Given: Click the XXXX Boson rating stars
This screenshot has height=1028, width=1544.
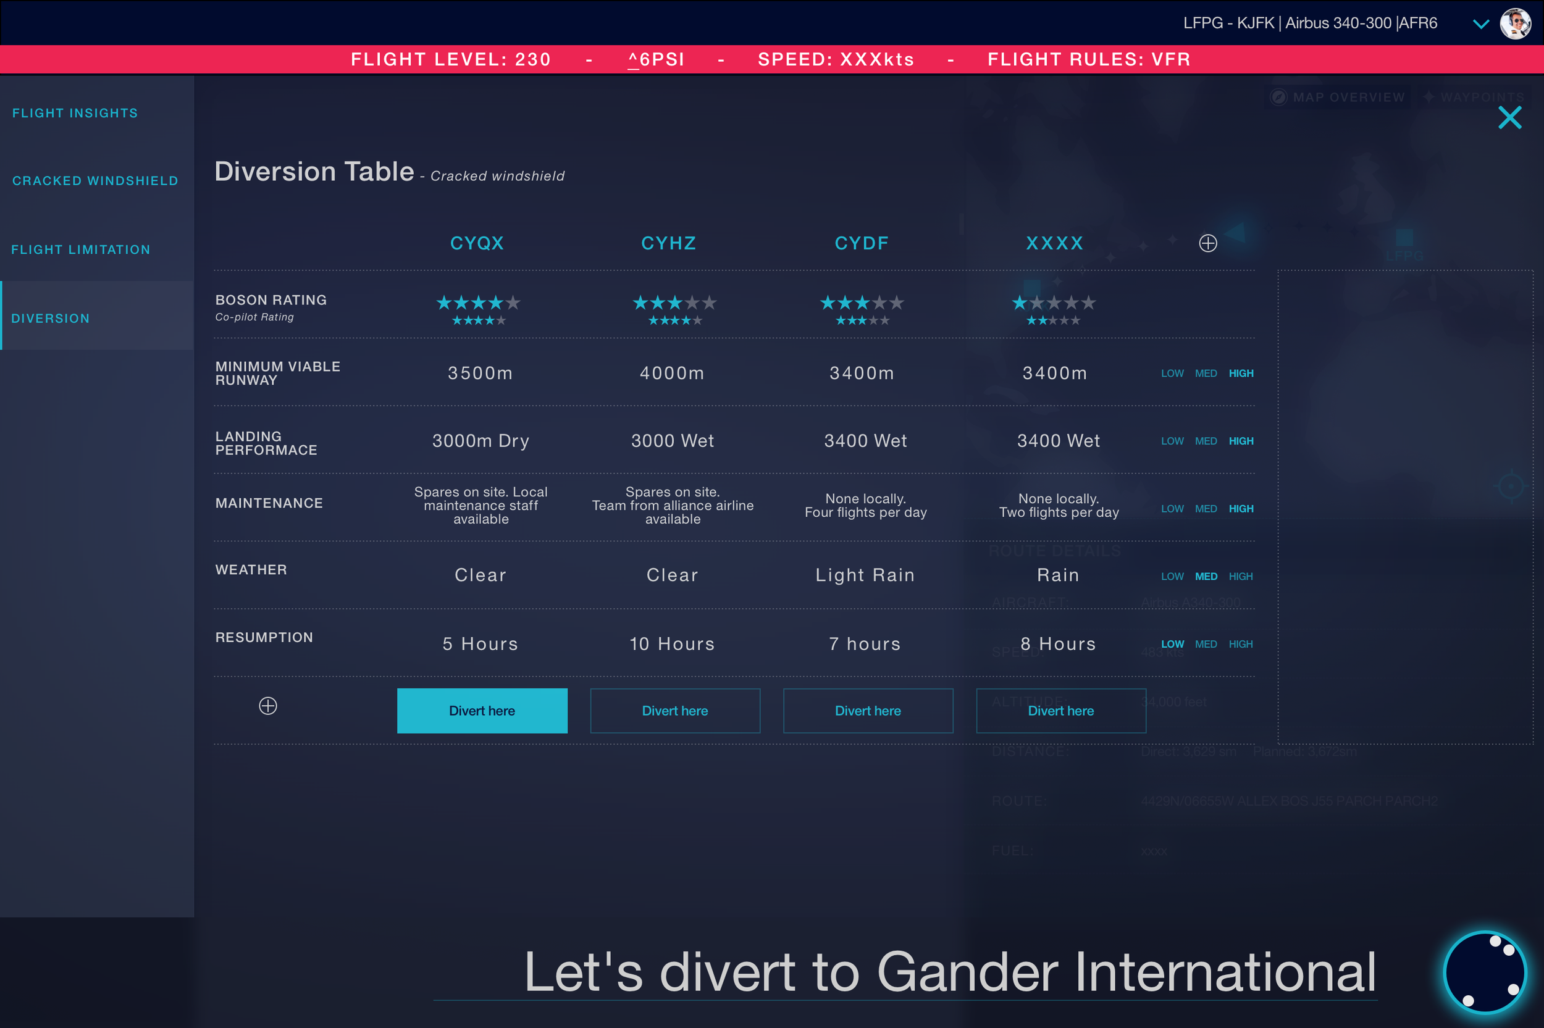Looking at the screenshot, I should point(1054,303).
